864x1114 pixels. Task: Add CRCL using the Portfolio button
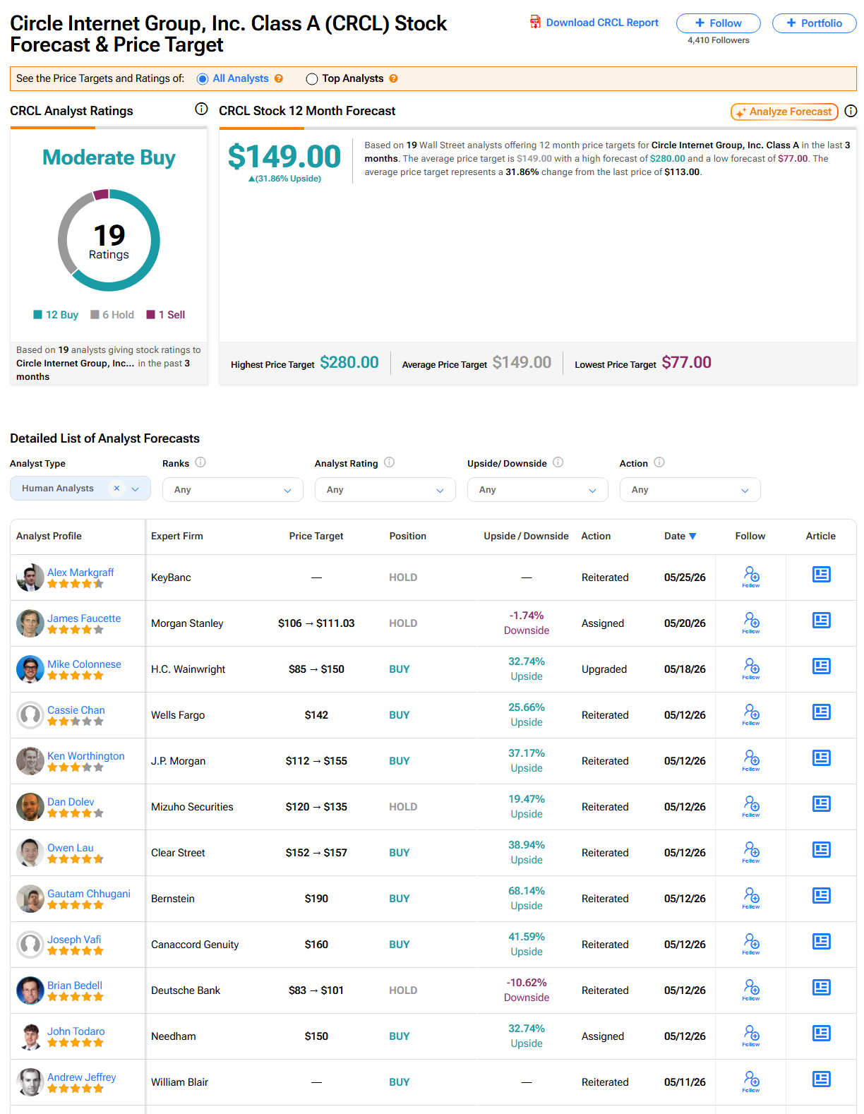click(x=815, y=23)
